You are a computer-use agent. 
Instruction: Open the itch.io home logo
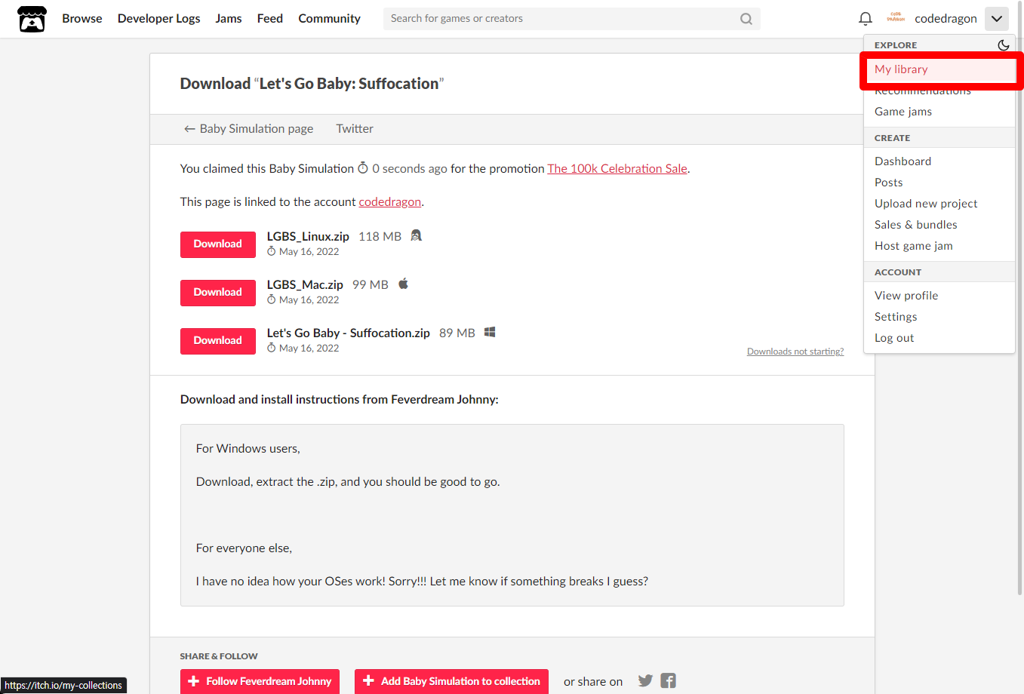coord(32,19)
